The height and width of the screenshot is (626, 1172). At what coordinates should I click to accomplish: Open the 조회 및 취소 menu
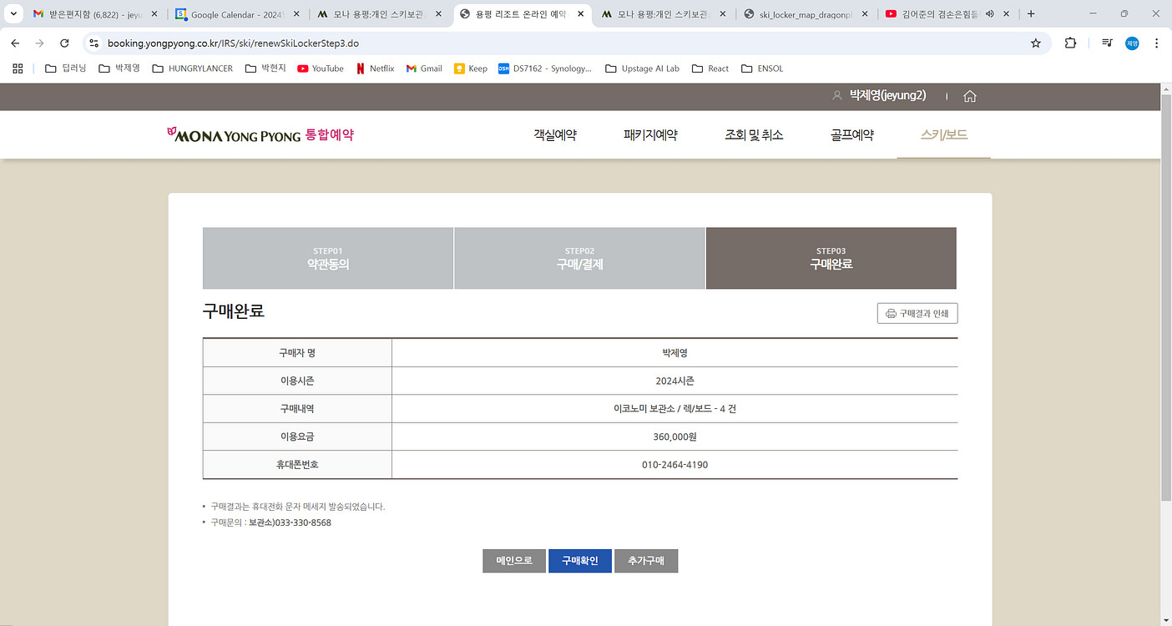tap(754, 134)
